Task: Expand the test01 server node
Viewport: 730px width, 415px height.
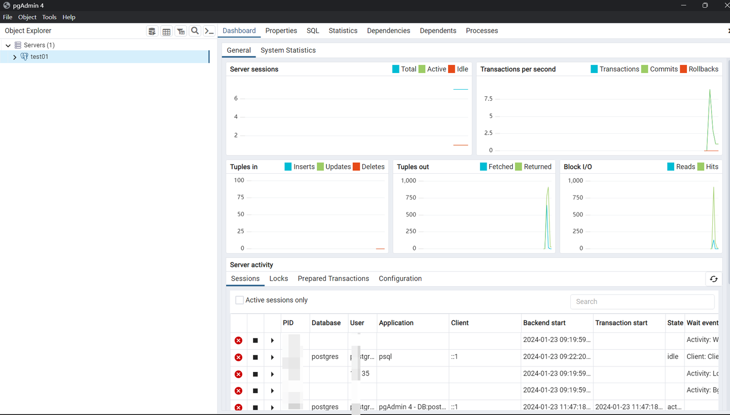Action: pos(15,57)
